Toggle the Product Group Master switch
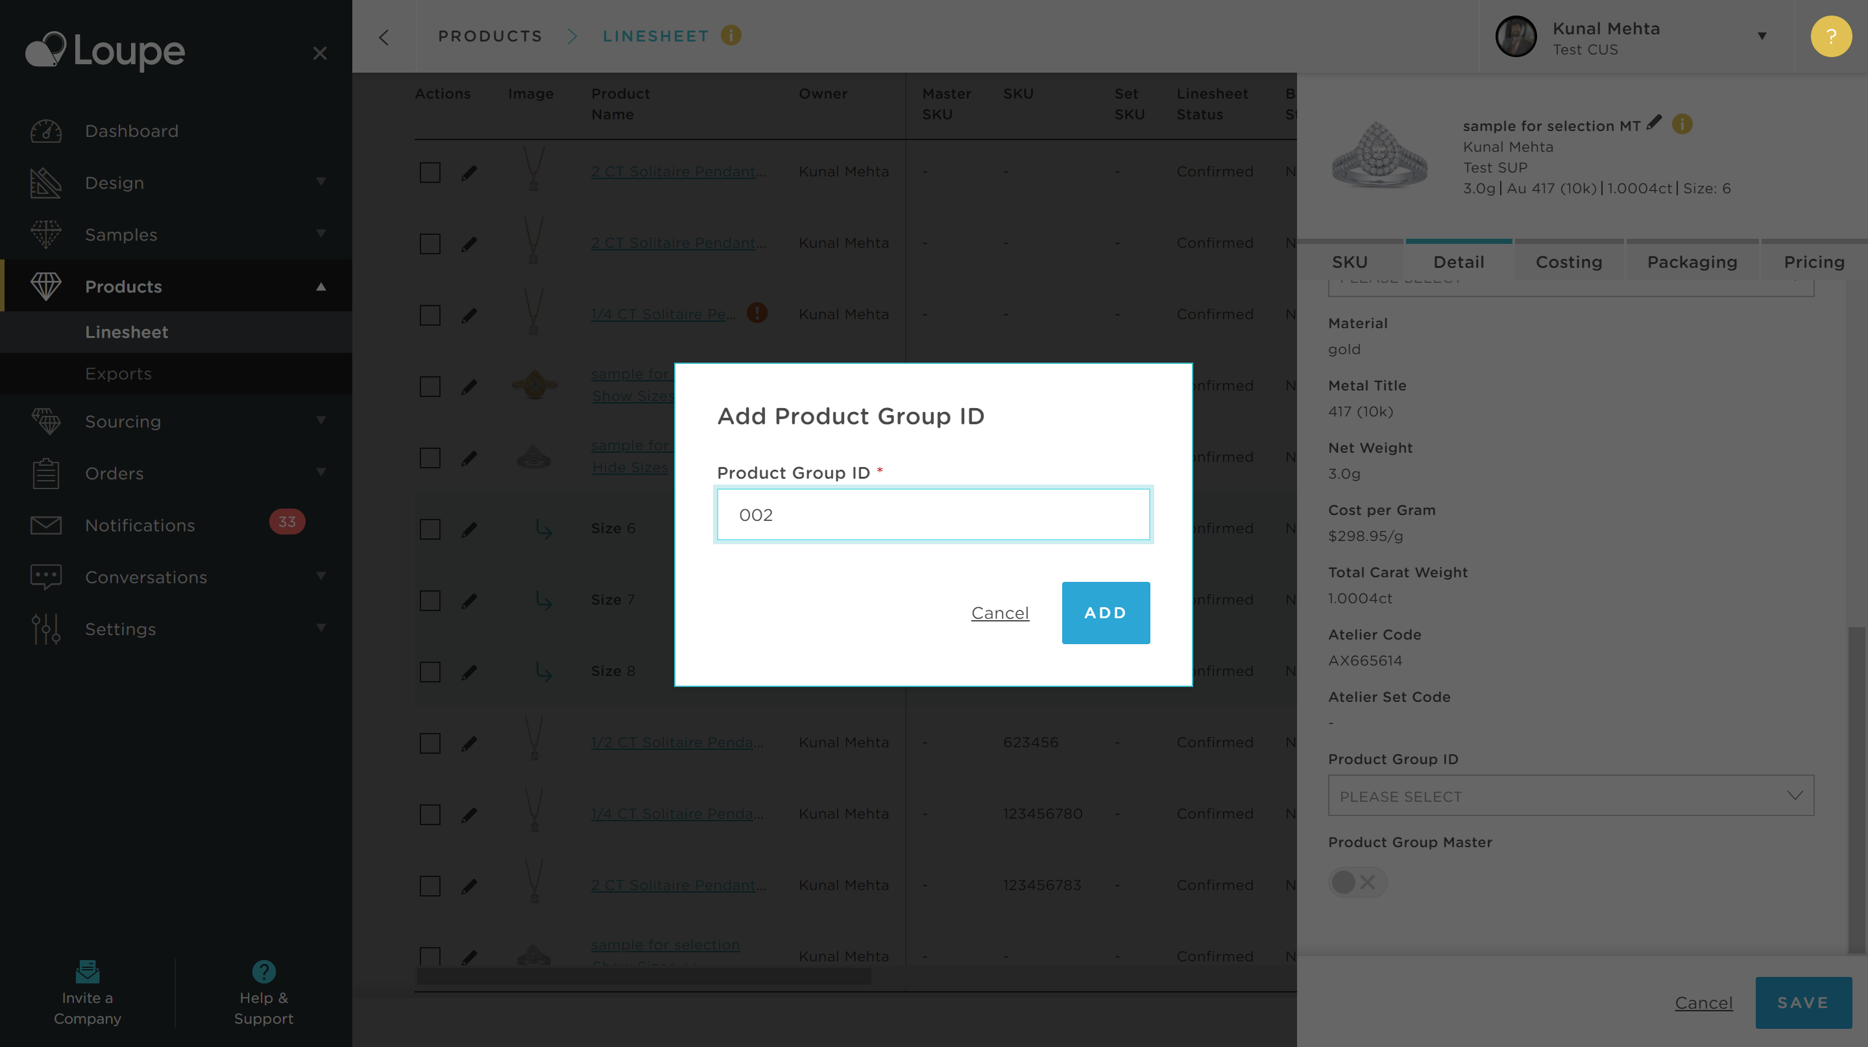 point(1357,882)
